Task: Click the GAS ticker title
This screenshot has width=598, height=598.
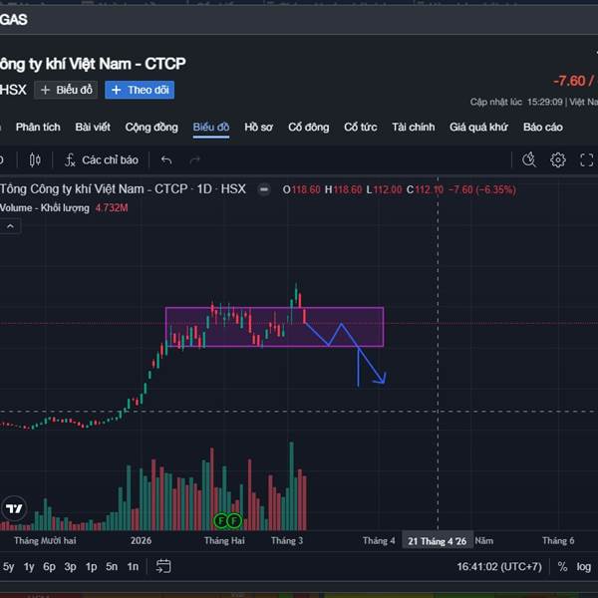Action: tap(14, 20)
